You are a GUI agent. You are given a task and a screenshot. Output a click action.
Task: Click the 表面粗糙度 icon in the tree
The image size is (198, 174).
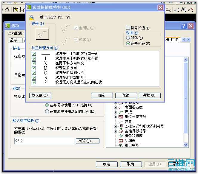[x=121, y=107]
